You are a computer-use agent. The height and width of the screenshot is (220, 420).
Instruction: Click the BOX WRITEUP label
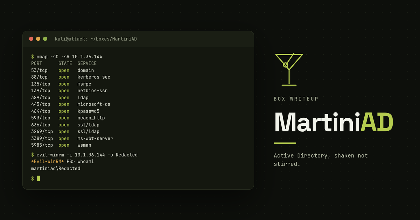click(296, 99)
